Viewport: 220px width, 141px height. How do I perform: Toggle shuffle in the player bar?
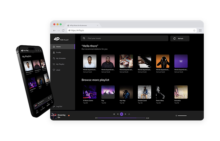pos(114,114)
